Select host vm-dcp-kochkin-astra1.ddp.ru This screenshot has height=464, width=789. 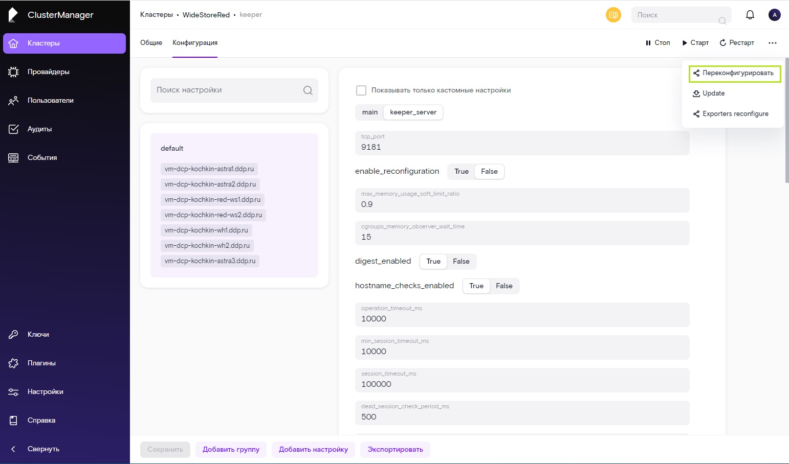click(x=209, y=169)
